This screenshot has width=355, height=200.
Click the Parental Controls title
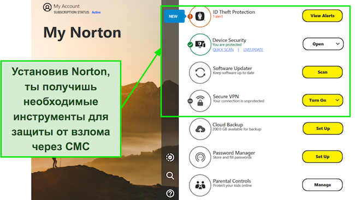232,181
